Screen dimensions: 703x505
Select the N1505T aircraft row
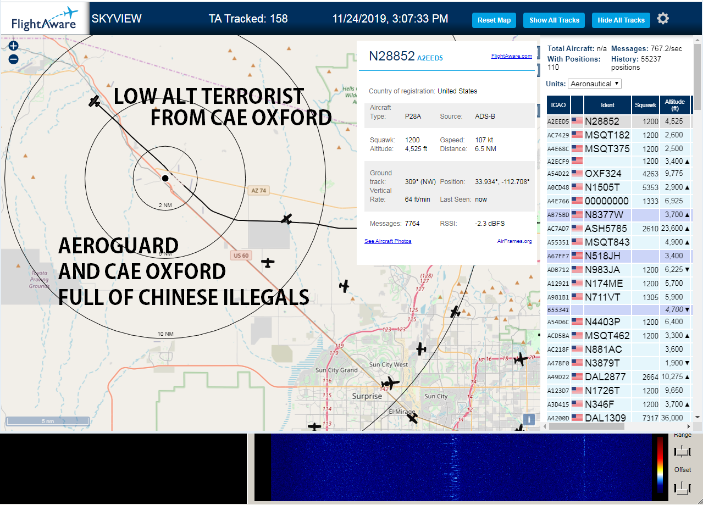click(x=619, y=187)
